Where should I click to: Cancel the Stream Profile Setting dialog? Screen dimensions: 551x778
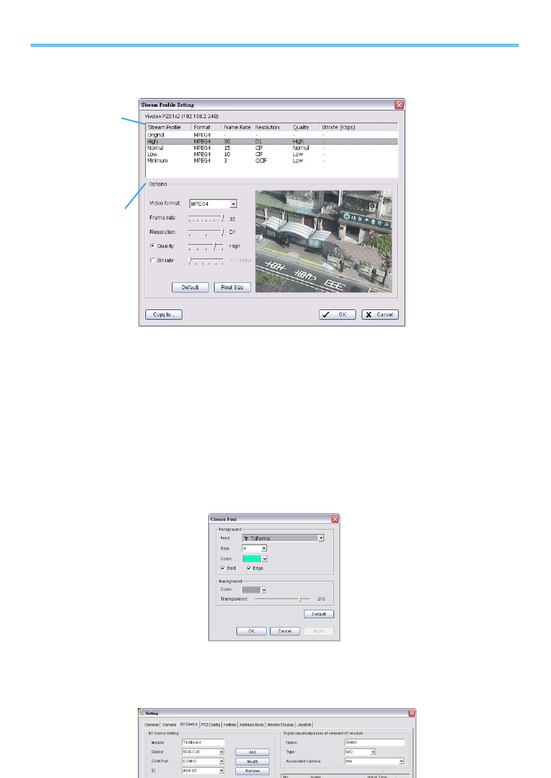click(x=380, y=315)
